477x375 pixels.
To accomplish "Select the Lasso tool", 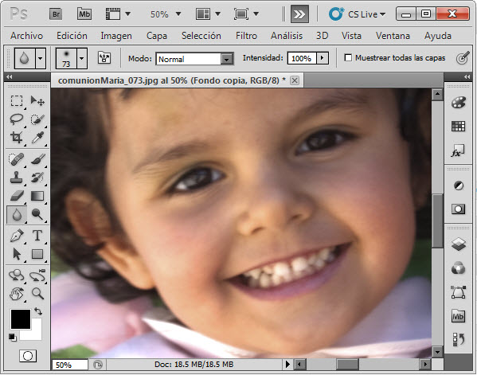I will click(x=17, y=119).
